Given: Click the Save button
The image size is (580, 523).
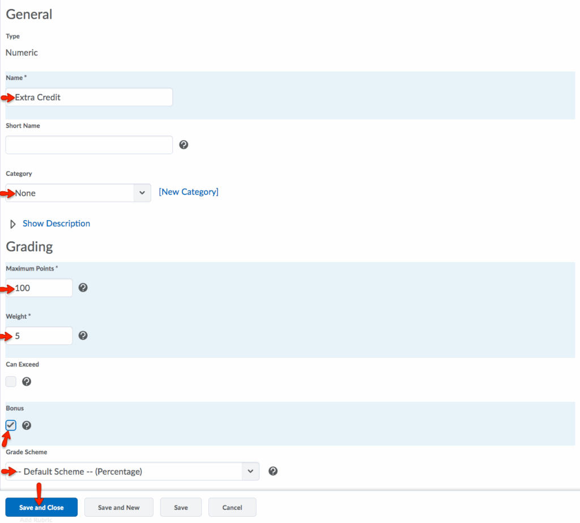Looking at the screenshot, I should pos(181,508).
